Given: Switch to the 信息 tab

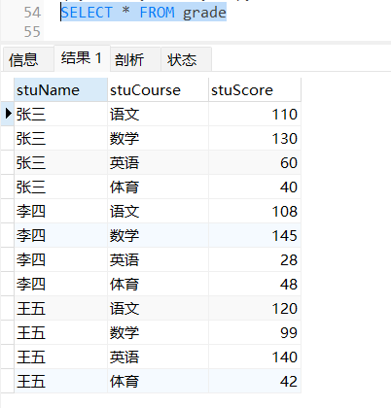Looking at the screenshot, I should 28,59.
